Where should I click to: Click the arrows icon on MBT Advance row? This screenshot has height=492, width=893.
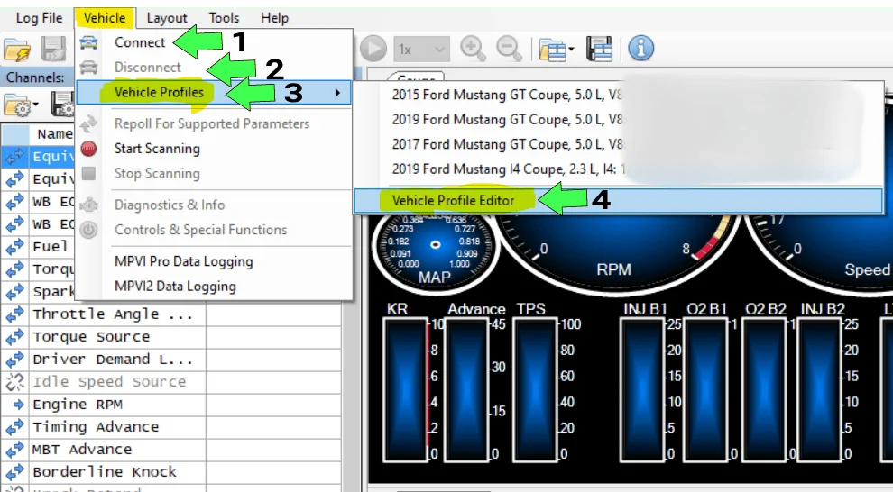point(15,450)
